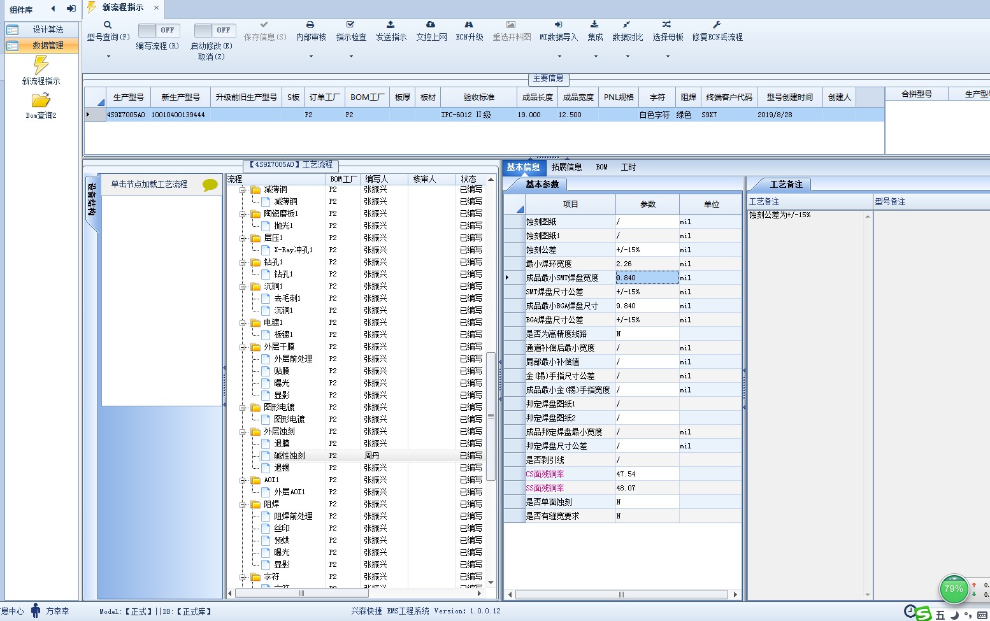Click the 指示检查 icon
Image resolution: width=990 pixels, height=621 pixels.
click(x=350, y=24)
